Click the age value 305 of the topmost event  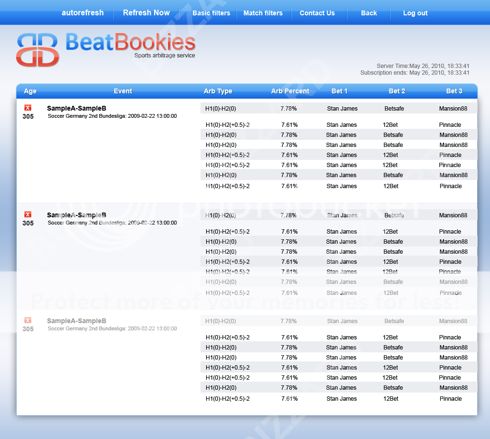click(28, 116)
